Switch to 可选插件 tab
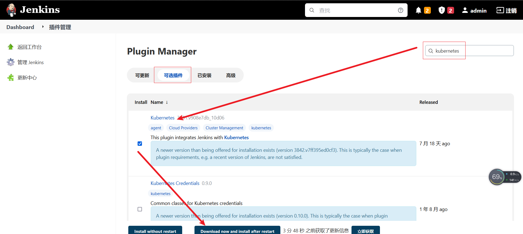Viewport: 523px width, 234px height. coord(173,75)
